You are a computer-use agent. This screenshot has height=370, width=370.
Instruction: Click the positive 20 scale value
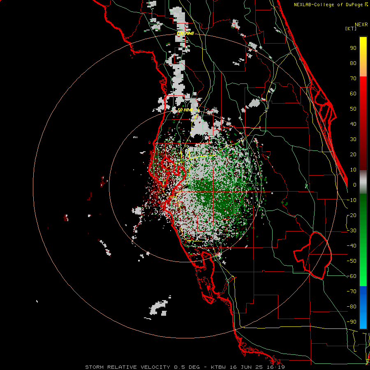tap(353, 155)
